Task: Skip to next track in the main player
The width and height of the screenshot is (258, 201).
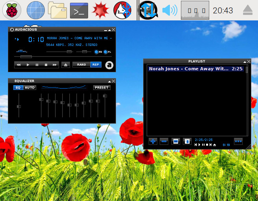Action: (55, 65)
